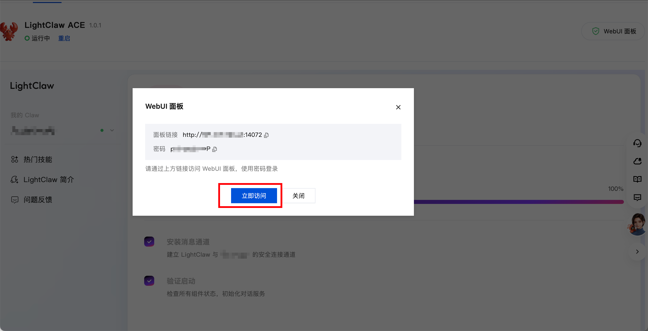Click the LightClaw lobster logo
Viewport: 648px width, 331px height.
[x=9, y=31]
